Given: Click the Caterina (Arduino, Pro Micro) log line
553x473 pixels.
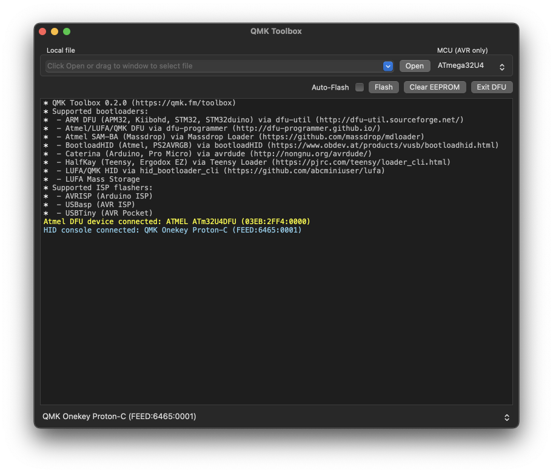Looking at the screenshot, I should pyautogui.click(x=207, y=154).
